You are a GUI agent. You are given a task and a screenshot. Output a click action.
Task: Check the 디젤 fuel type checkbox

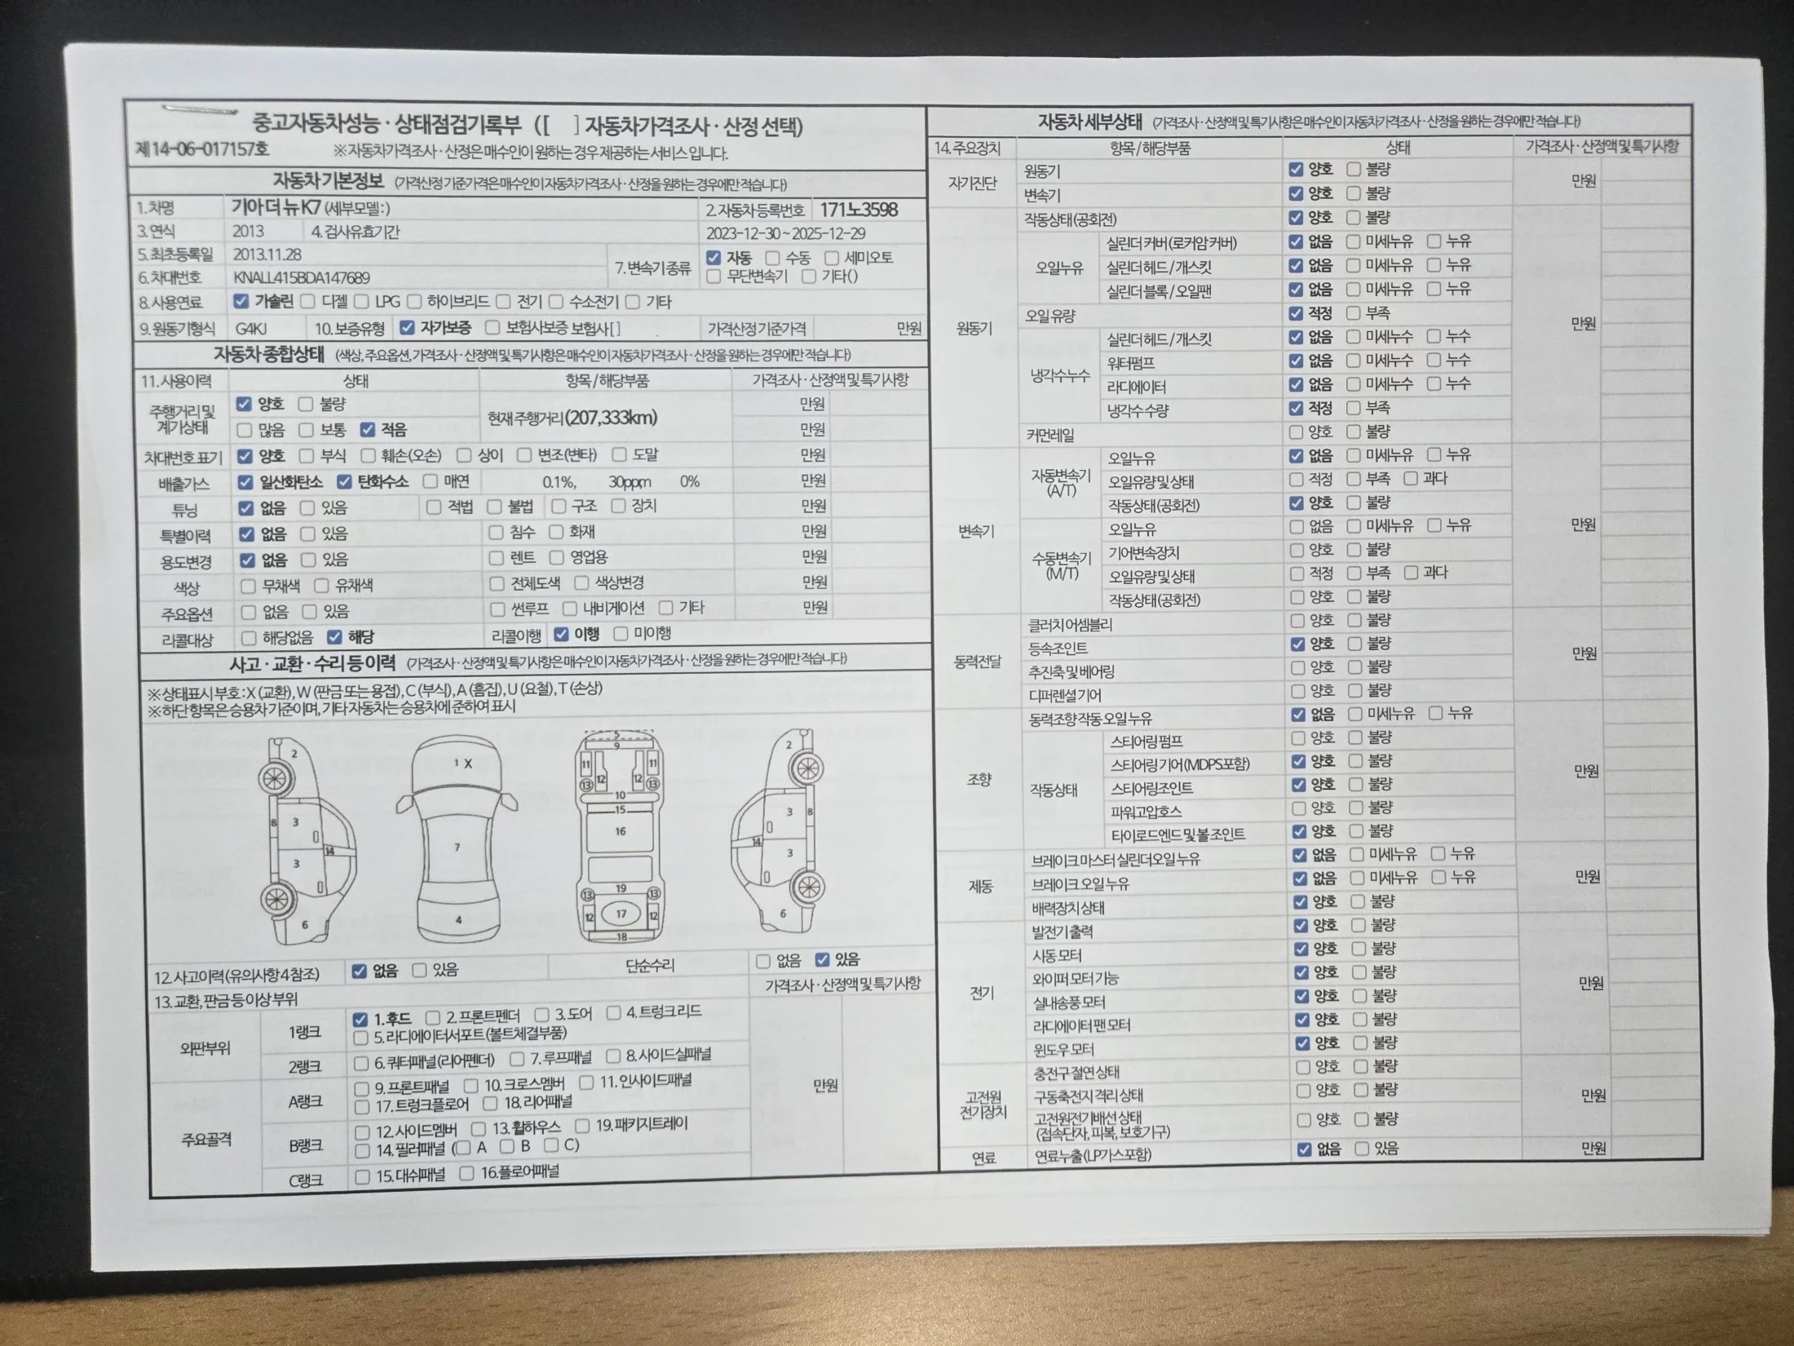308,302
